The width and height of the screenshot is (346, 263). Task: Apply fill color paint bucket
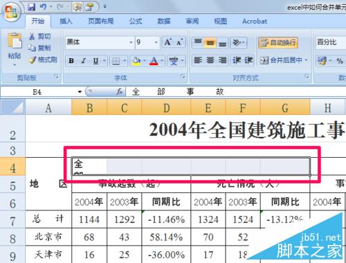click(x=136, y=61)
